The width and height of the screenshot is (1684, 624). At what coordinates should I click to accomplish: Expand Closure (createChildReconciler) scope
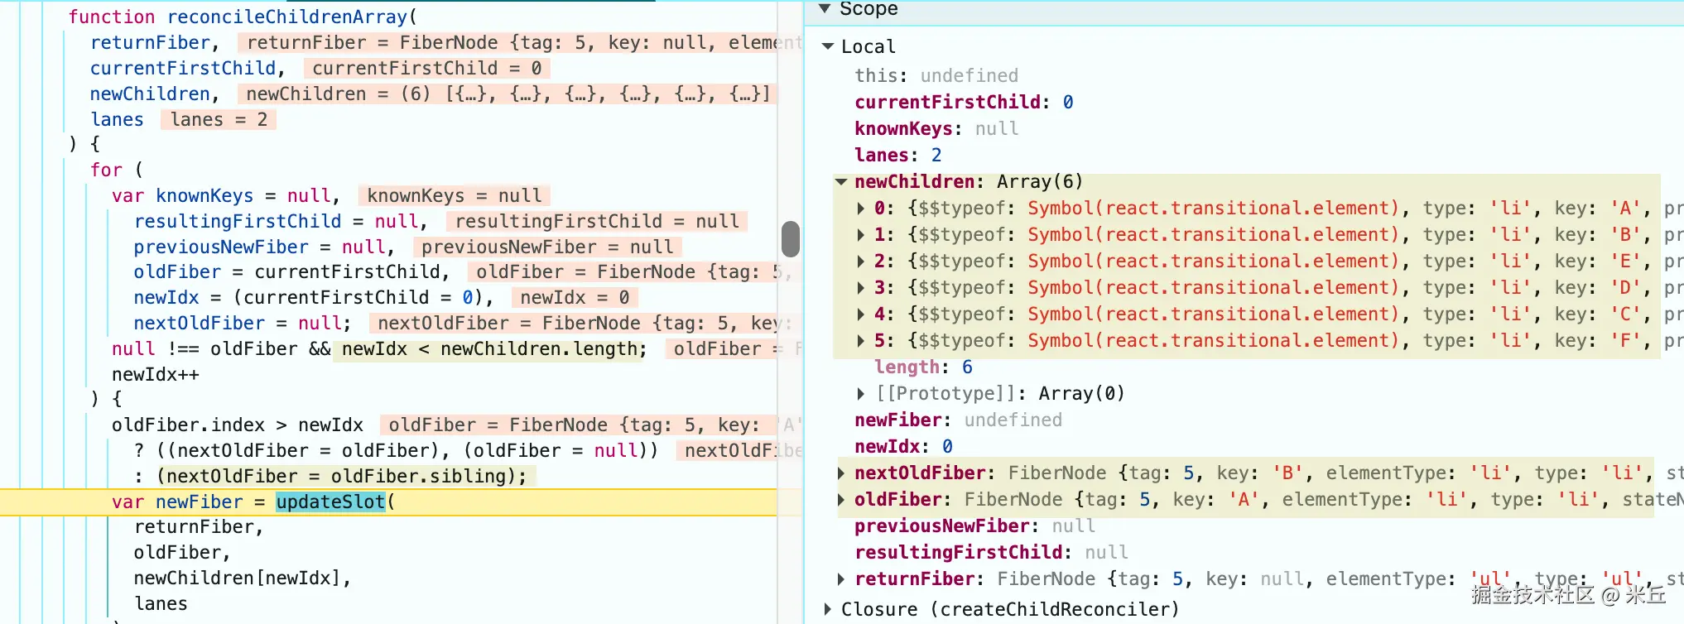827,609
